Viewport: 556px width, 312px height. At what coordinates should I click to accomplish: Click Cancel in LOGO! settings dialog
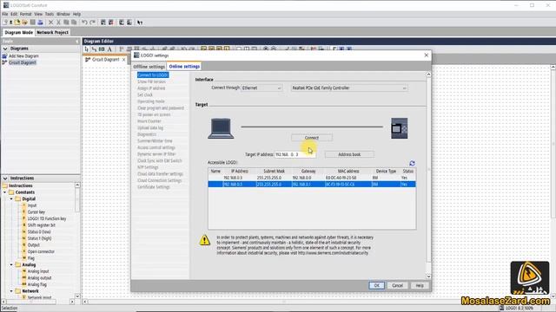coord(398,285)
